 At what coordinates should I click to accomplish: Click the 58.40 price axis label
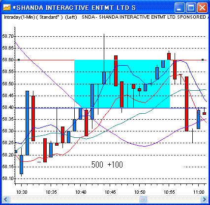8,107
